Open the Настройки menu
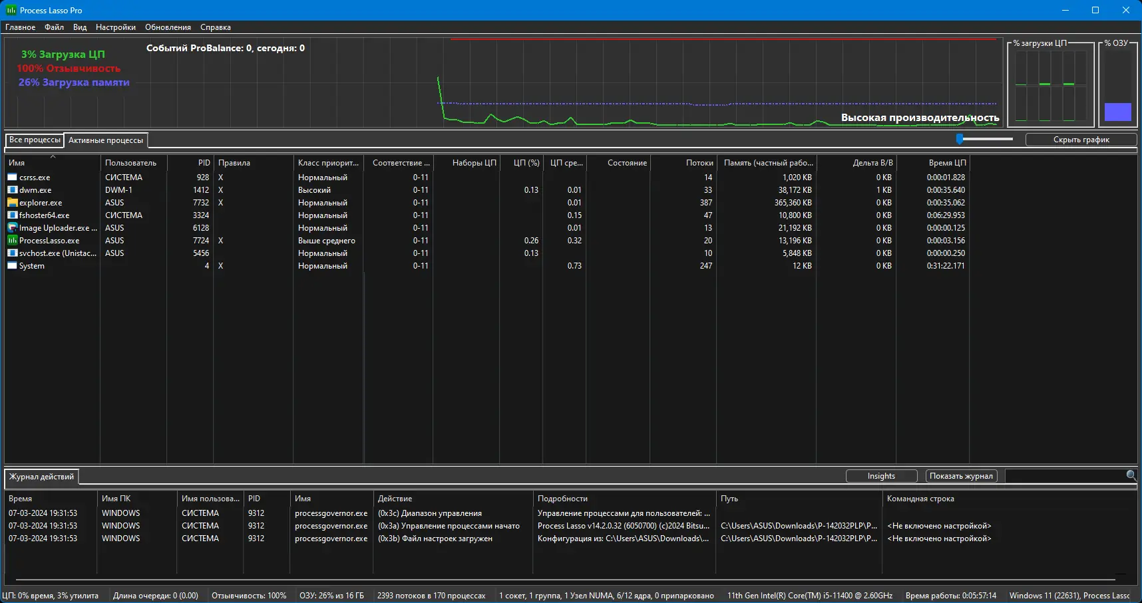1142x603 pixels. [x=116, y=27]
